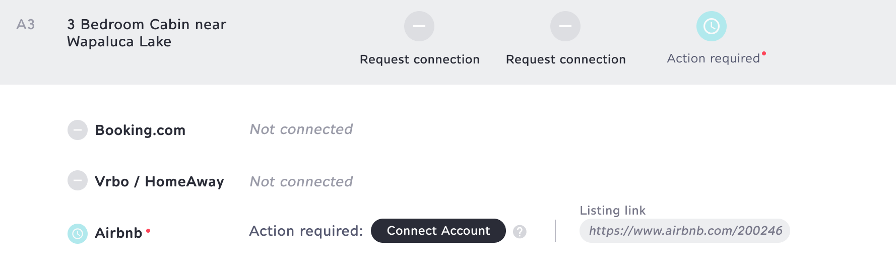This screenshot has height=269, width=896.
Task: Click the teal clock icon beside Airbnb
Action: (x=78, y=234)
